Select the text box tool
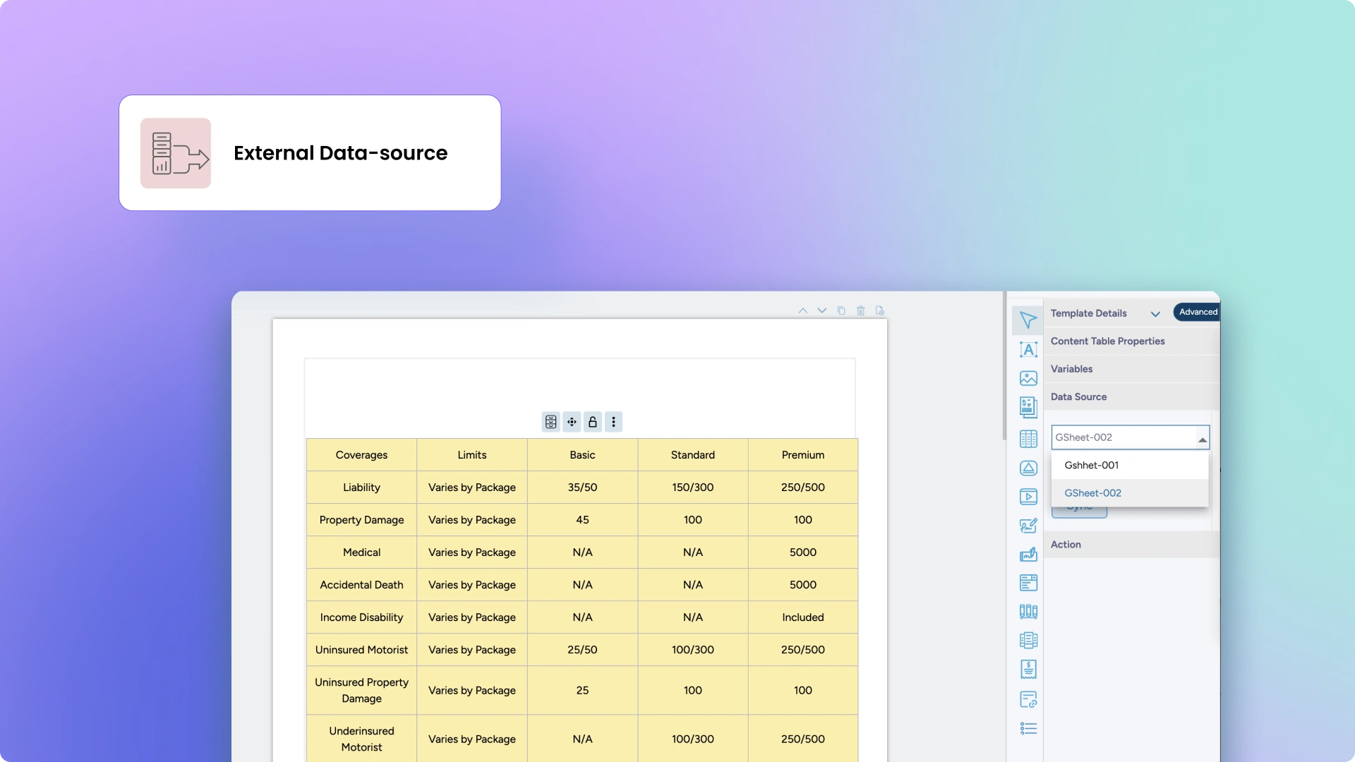The image size is (1355, 762). [1028, 349]
